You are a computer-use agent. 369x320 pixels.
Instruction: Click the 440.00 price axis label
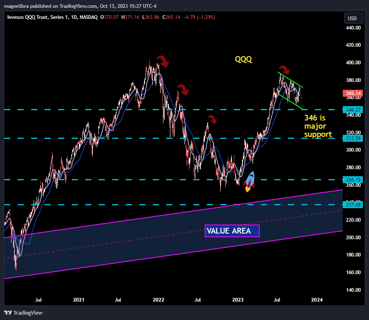(353, 27)
